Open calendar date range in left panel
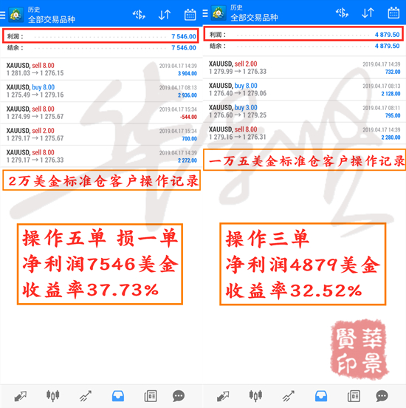Screen dimensions: 406x408 point(190,15)
